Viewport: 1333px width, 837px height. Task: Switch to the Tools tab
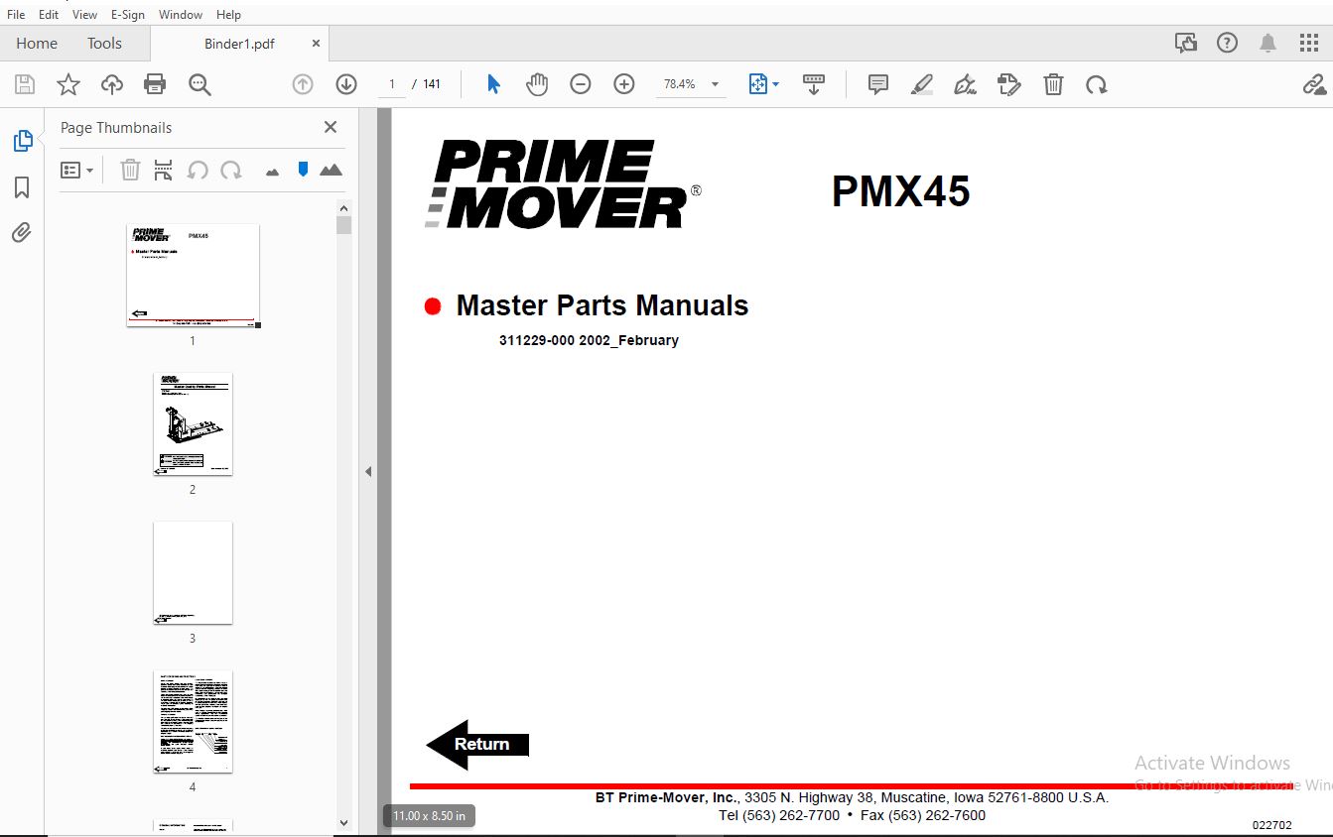pos(104,44)
